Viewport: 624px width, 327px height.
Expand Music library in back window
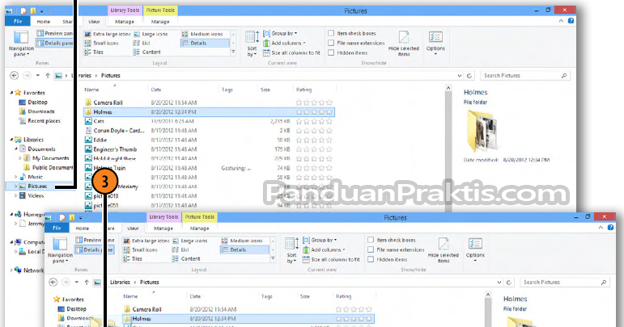click(x=16, y=177)
